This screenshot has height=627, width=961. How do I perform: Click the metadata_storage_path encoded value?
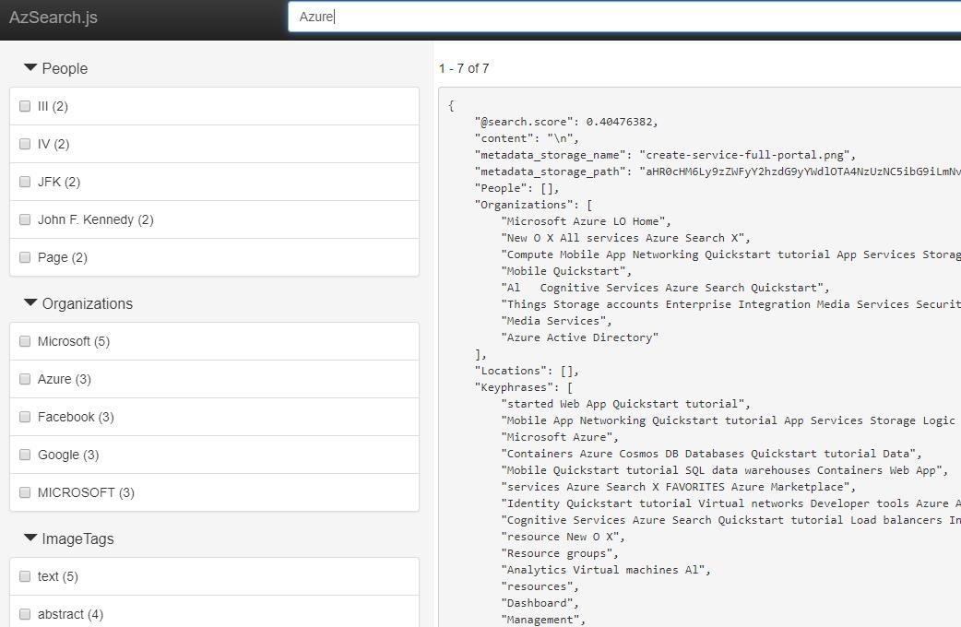[800, 172]
